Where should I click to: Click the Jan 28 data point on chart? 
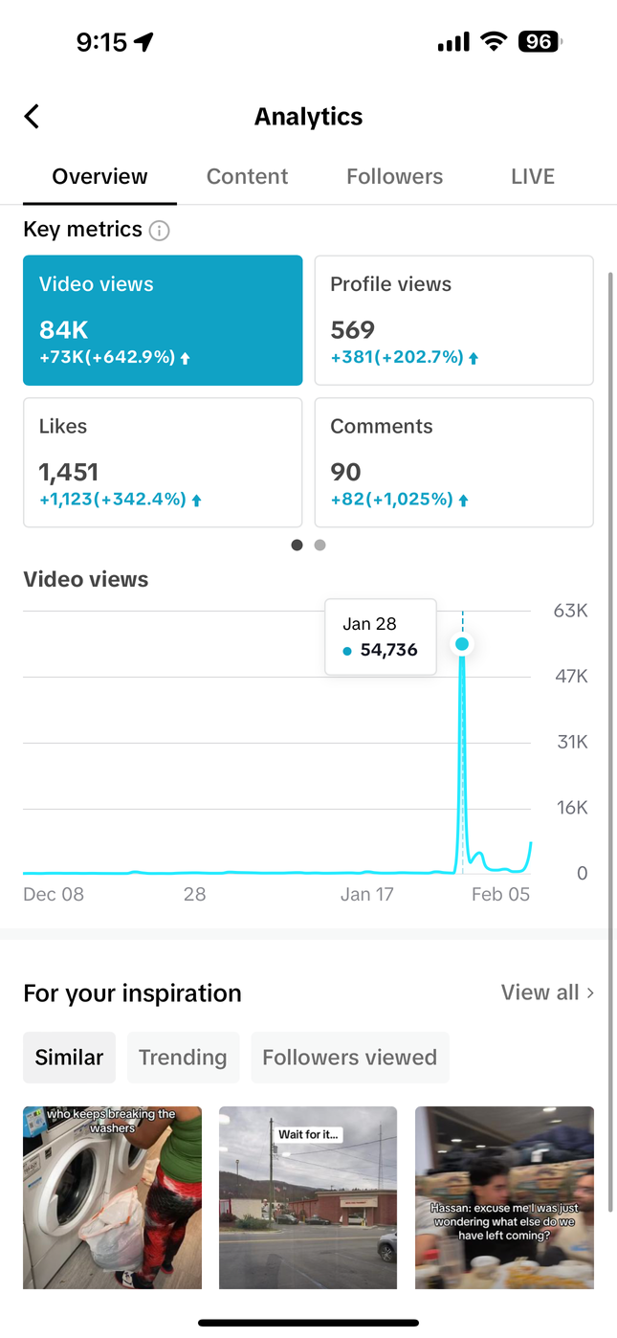(462, 644)
